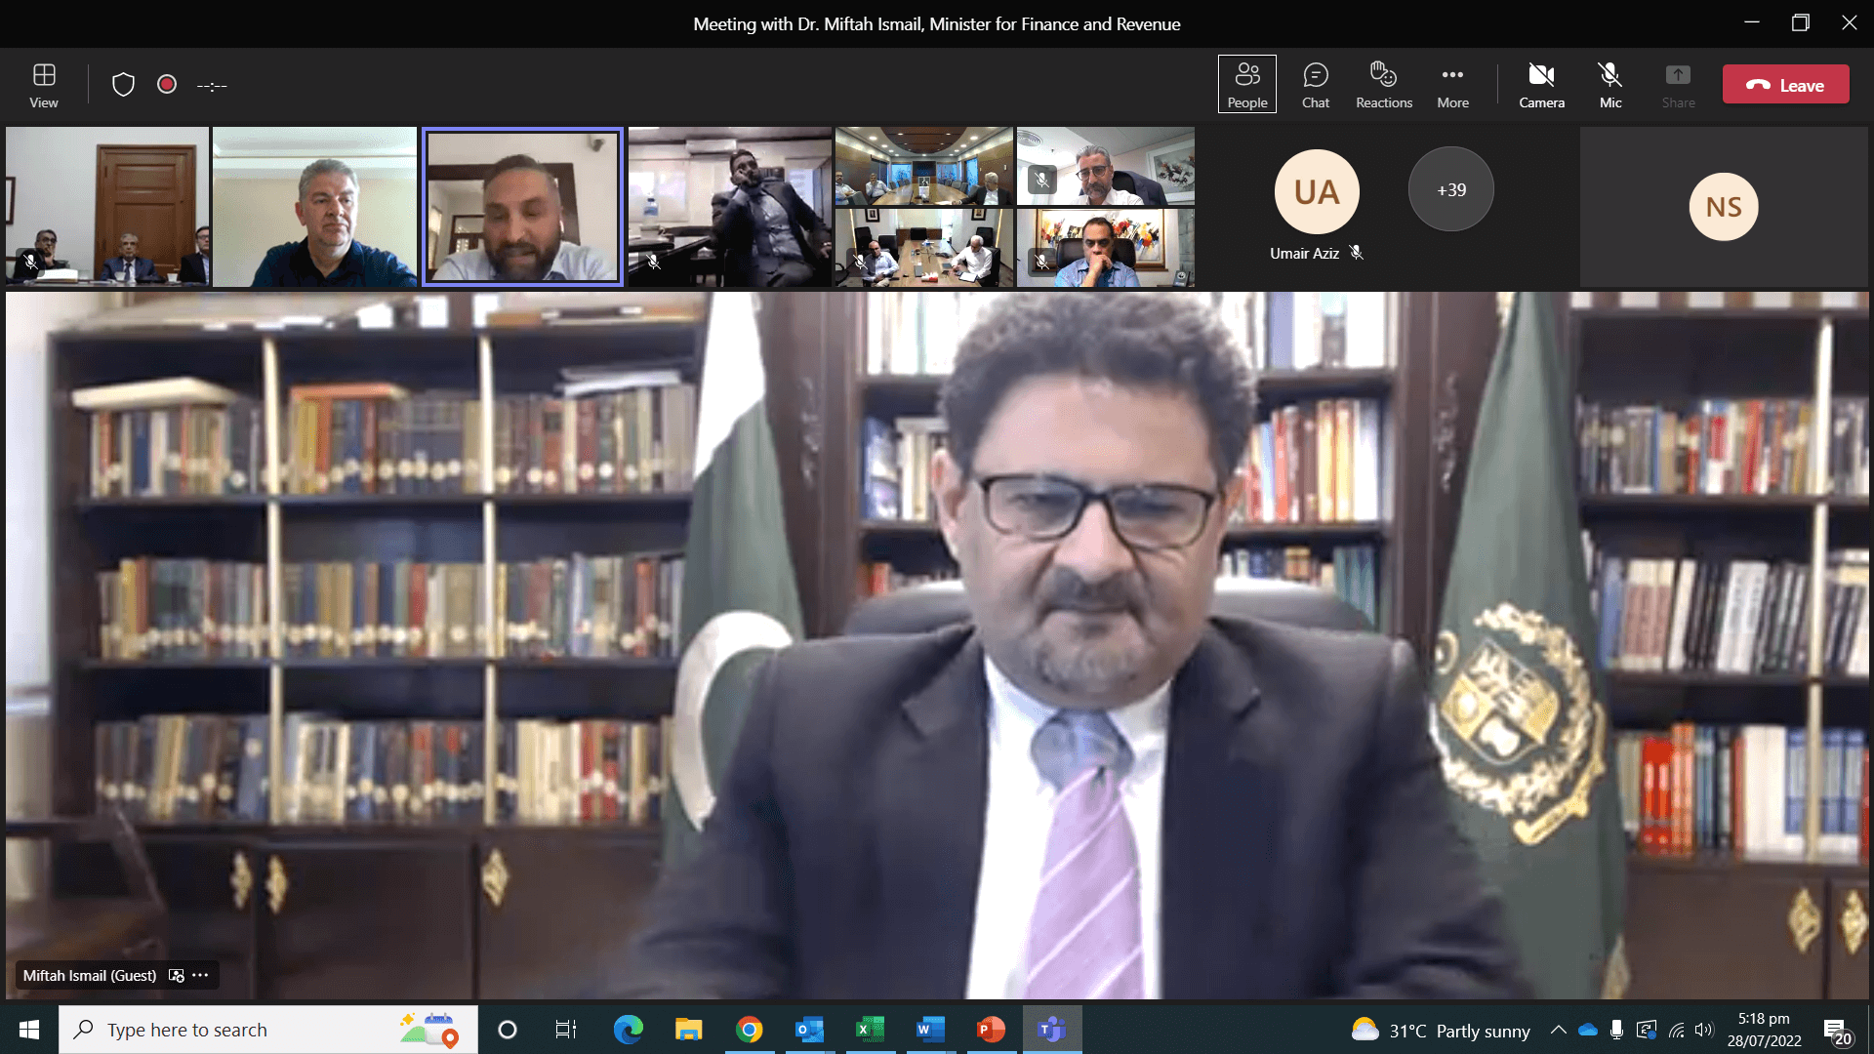Select the NS participant tile
1874x1054 pixels.
[x=1723, y=207]
